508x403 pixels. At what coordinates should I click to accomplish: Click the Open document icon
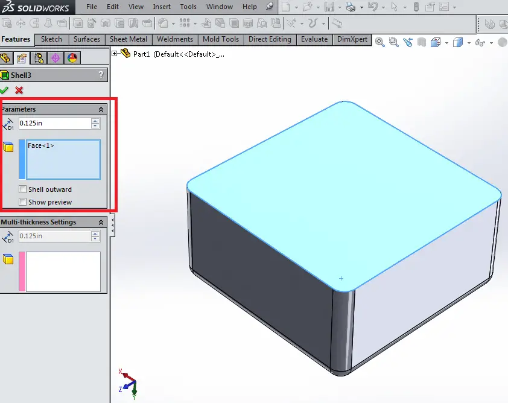pyautogui.click(x=308, y=7)
